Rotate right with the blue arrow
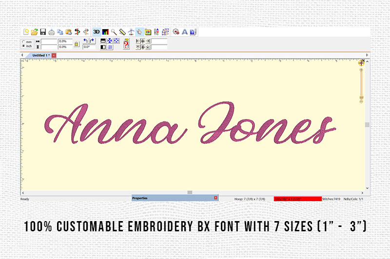This screenshot has width=390, height=259. (92, 41)
